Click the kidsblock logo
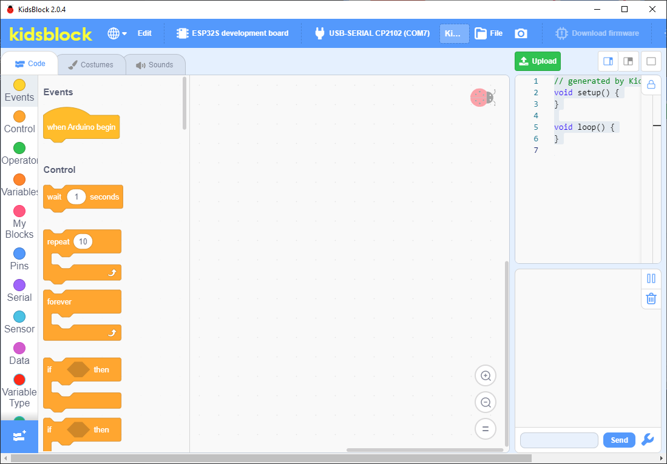667x464 pixels. point(50,33)
